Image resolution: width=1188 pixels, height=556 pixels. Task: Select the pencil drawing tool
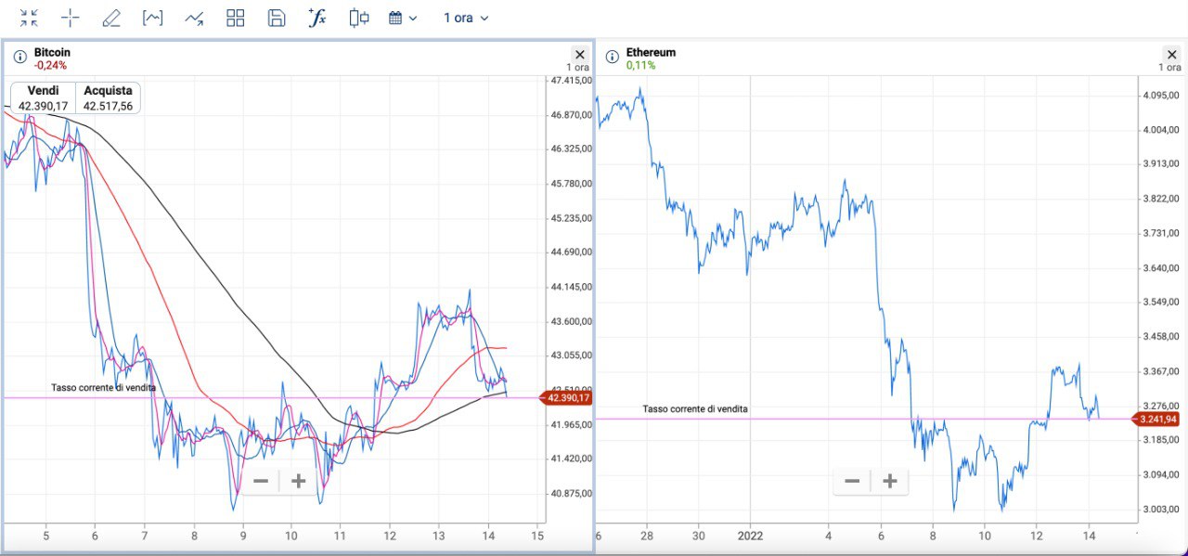111,18
